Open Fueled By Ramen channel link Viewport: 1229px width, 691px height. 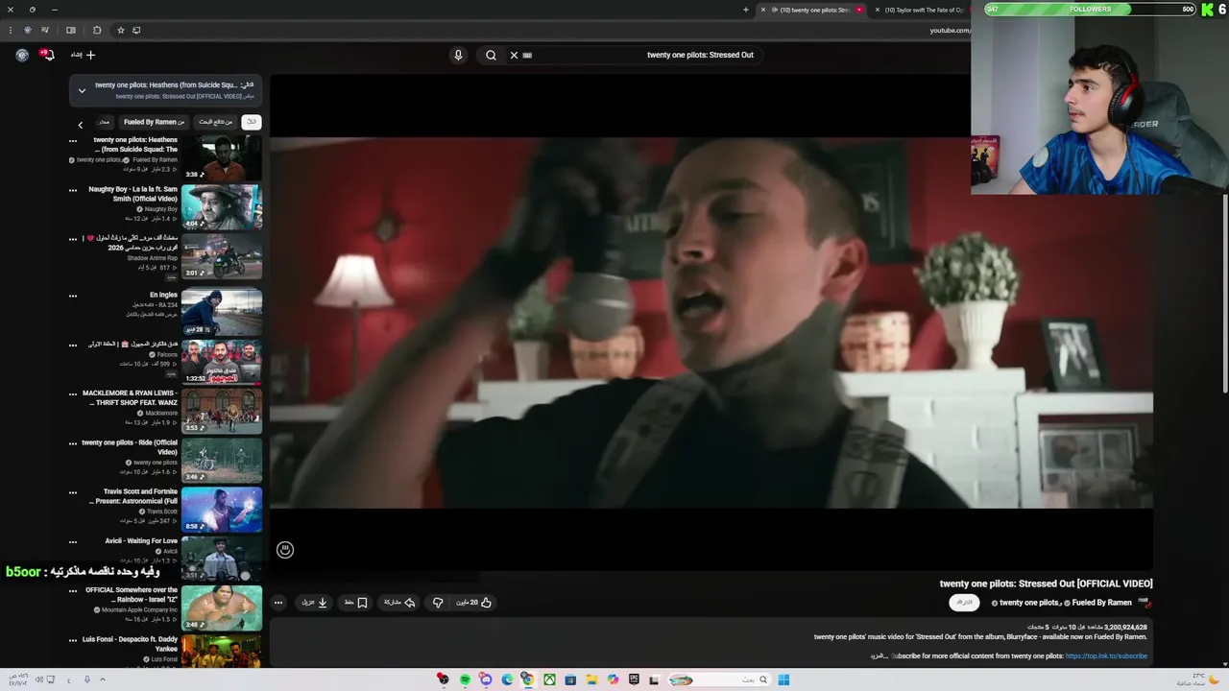click(1102, 603)
